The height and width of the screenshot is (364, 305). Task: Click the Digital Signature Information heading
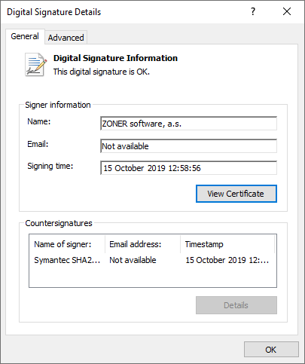tap(115, 58)
